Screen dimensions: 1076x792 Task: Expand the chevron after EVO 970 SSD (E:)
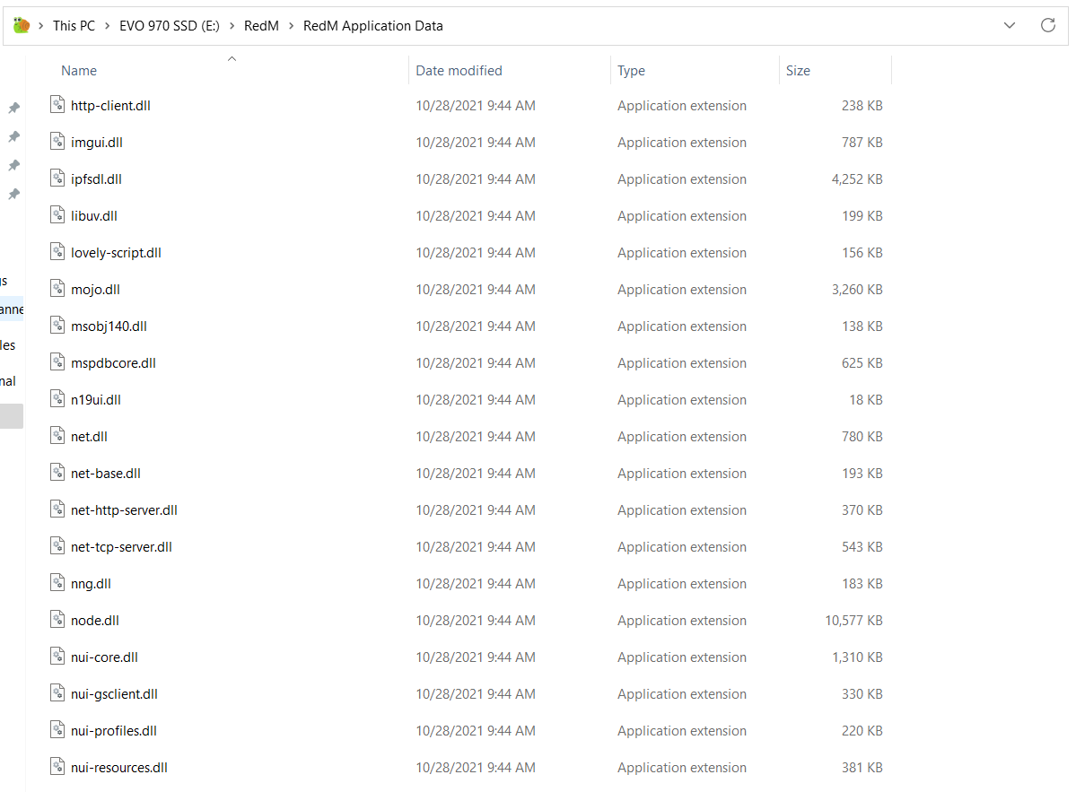pos(232,26)
